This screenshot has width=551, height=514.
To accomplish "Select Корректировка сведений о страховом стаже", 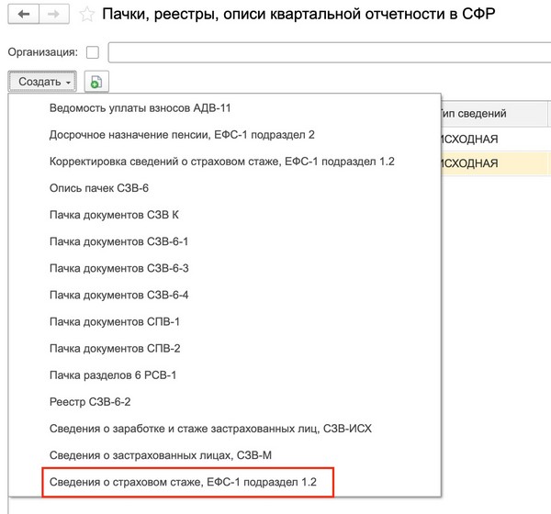I will [x=221, y=162].
